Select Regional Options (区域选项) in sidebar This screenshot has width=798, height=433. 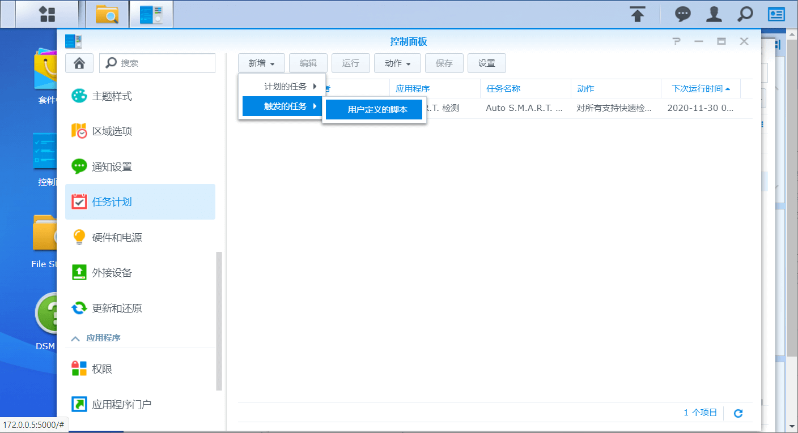tap(114, 131)
